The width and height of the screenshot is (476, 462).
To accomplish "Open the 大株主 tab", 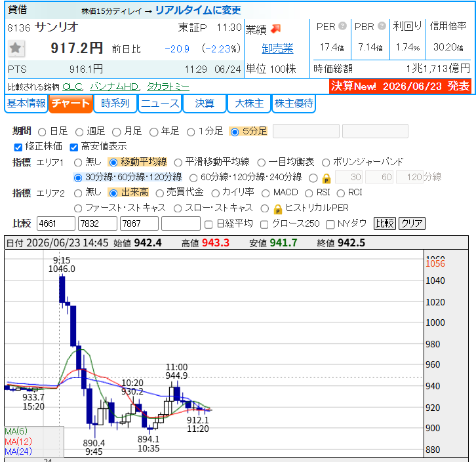I will (249, 104).
